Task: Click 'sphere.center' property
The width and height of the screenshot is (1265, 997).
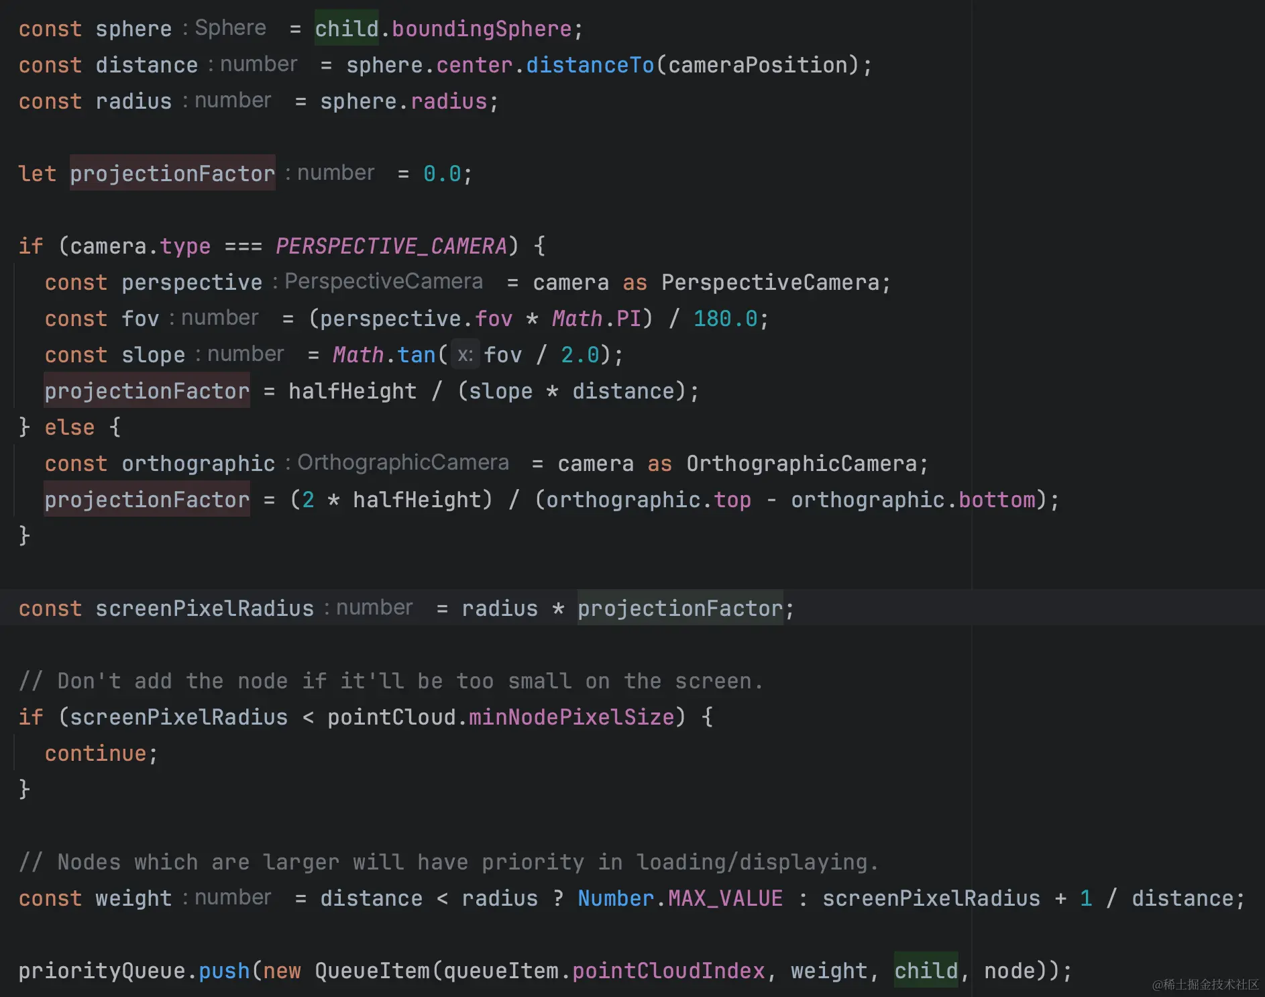Action: click(x=429, y=65)
